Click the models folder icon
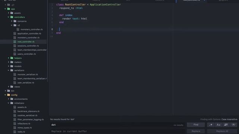Image resolution: width=239 pixels, height=134 pixels. pos(12,66)
